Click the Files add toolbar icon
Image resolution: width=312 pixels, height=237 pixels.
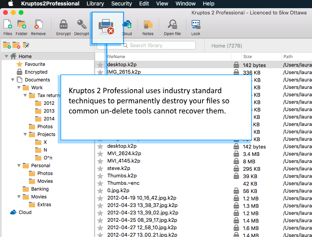(x=7, y=25)
